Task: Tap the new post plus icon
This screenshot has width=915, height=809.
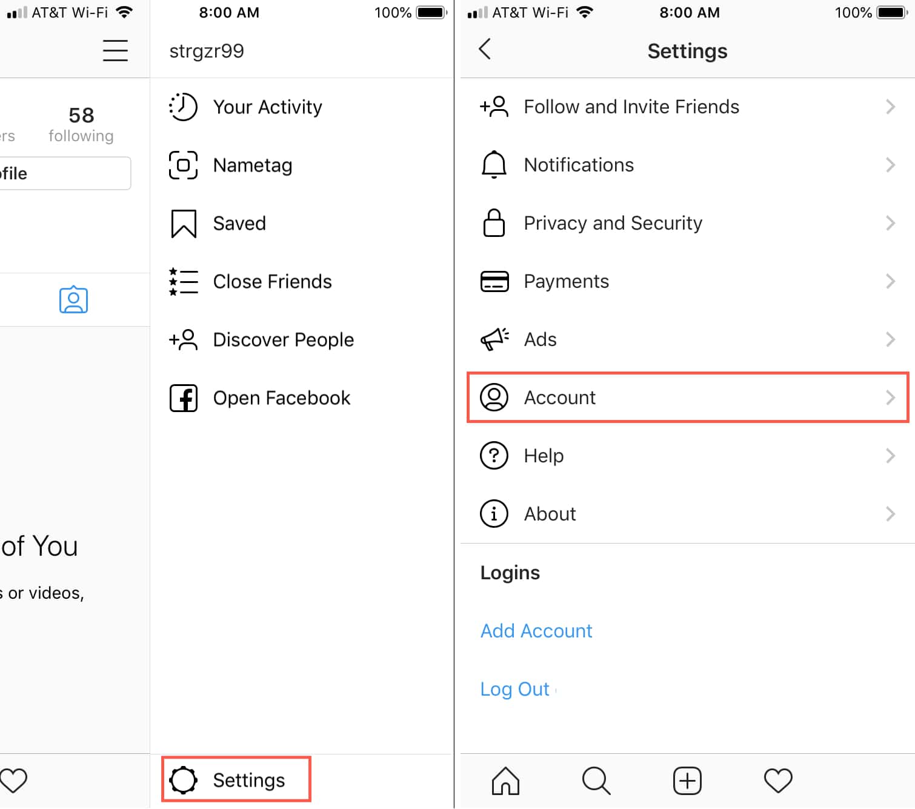Action: pos(687,780)
